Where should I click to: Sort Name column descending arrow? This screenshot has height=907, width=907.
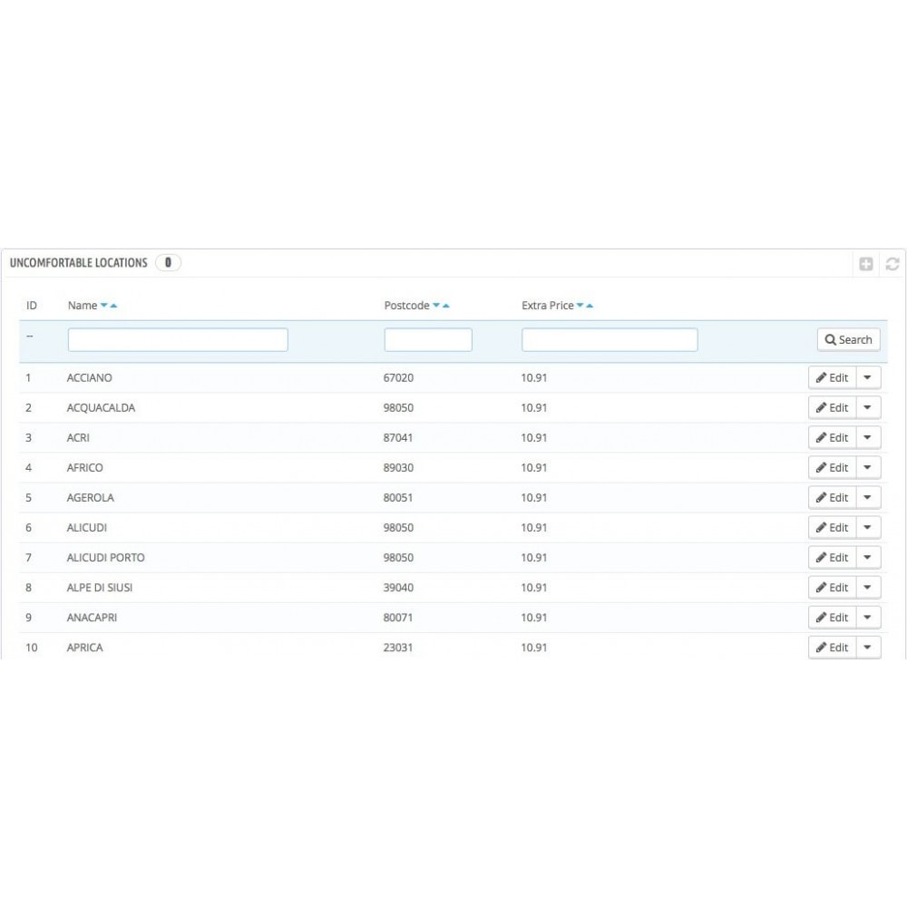click(104, 306)
